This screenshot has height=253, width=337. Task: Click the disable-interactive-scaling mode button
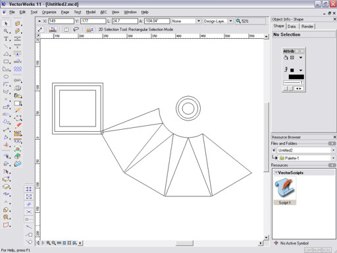(40, 30)
